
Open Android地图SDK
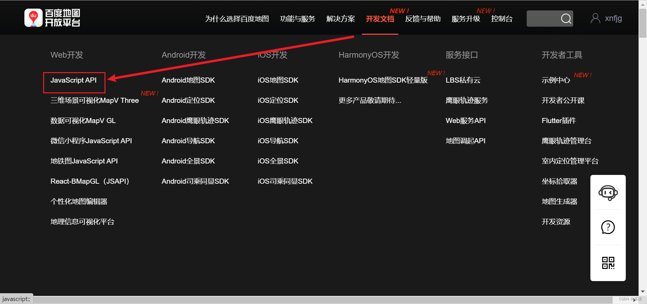pyautogui.click(x=188, y=80)
